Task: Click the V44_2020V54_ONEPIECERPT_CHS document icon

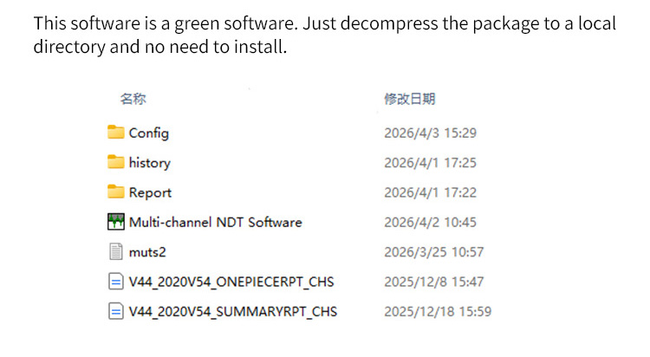Action: (x=116, y=282)
